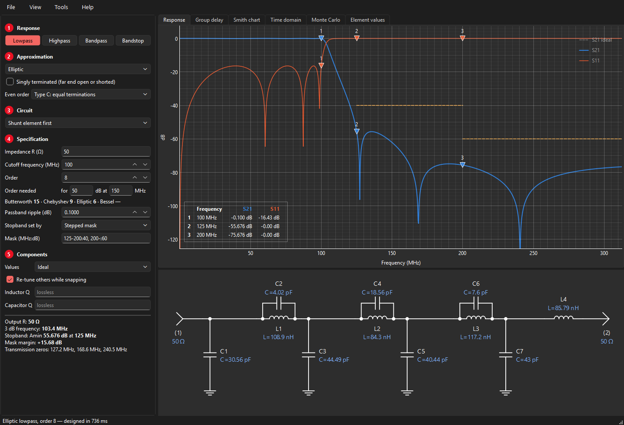Click the L4 series inductor symbol
The height and width of the screenshot is (425, 624).
click(x=563, y=318)
